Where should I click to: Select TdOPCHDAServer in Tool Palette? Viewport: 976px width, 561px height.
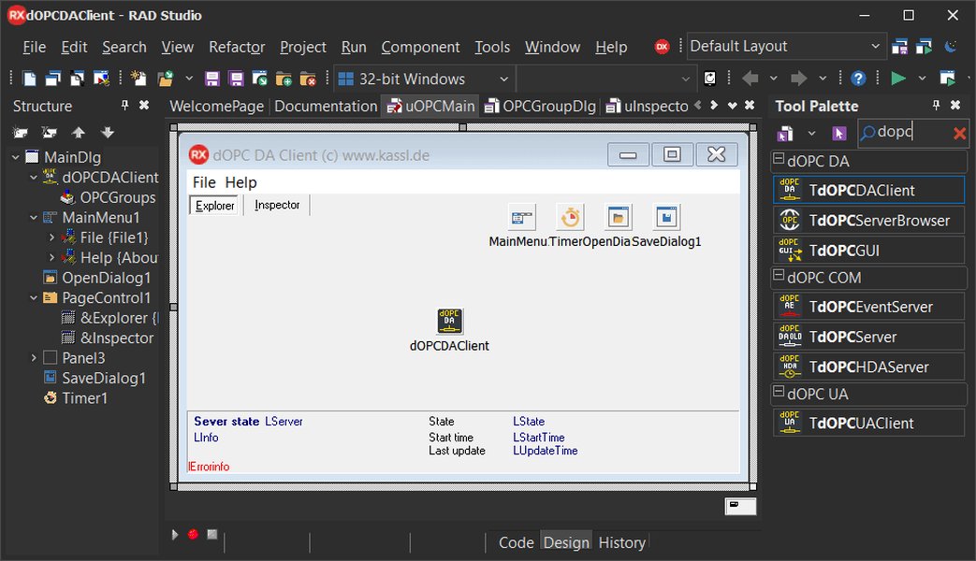(x=869, y=367)
